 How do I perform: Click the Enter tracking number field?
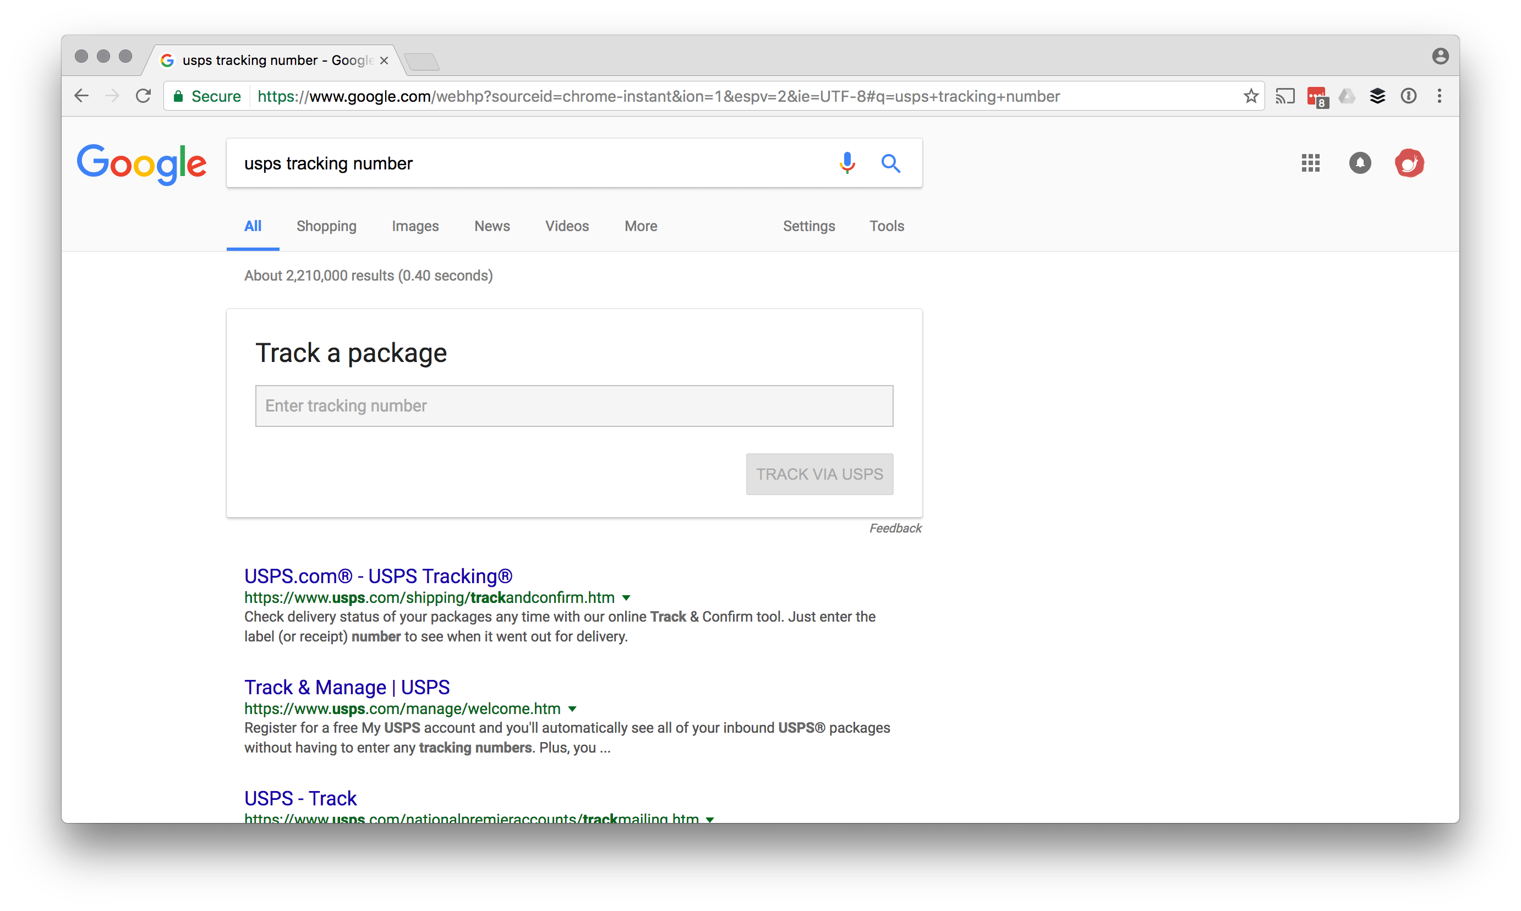pyautogui.click(x=573, y=406)
